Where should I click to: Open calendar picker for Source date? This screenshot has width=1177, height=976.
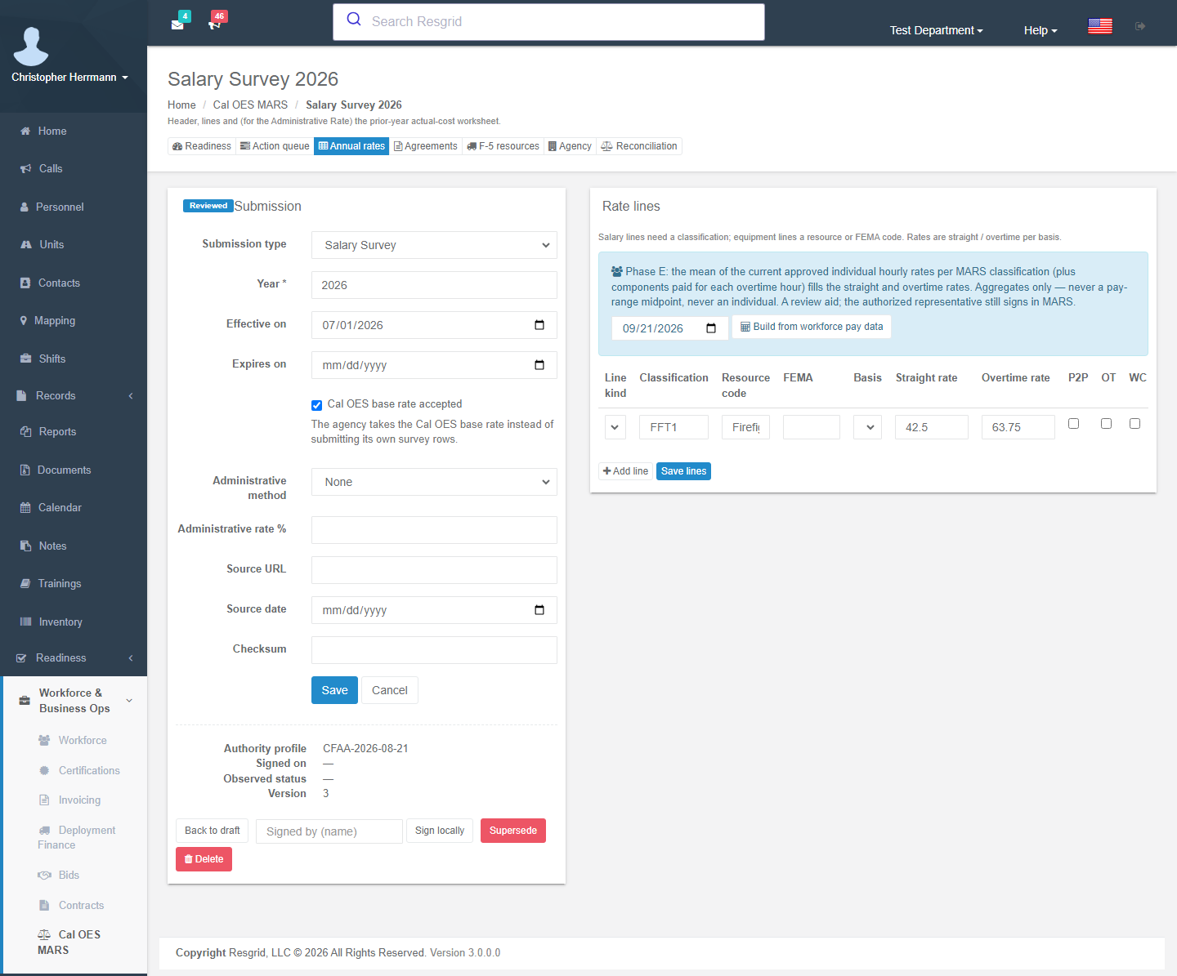pos(539,610)
